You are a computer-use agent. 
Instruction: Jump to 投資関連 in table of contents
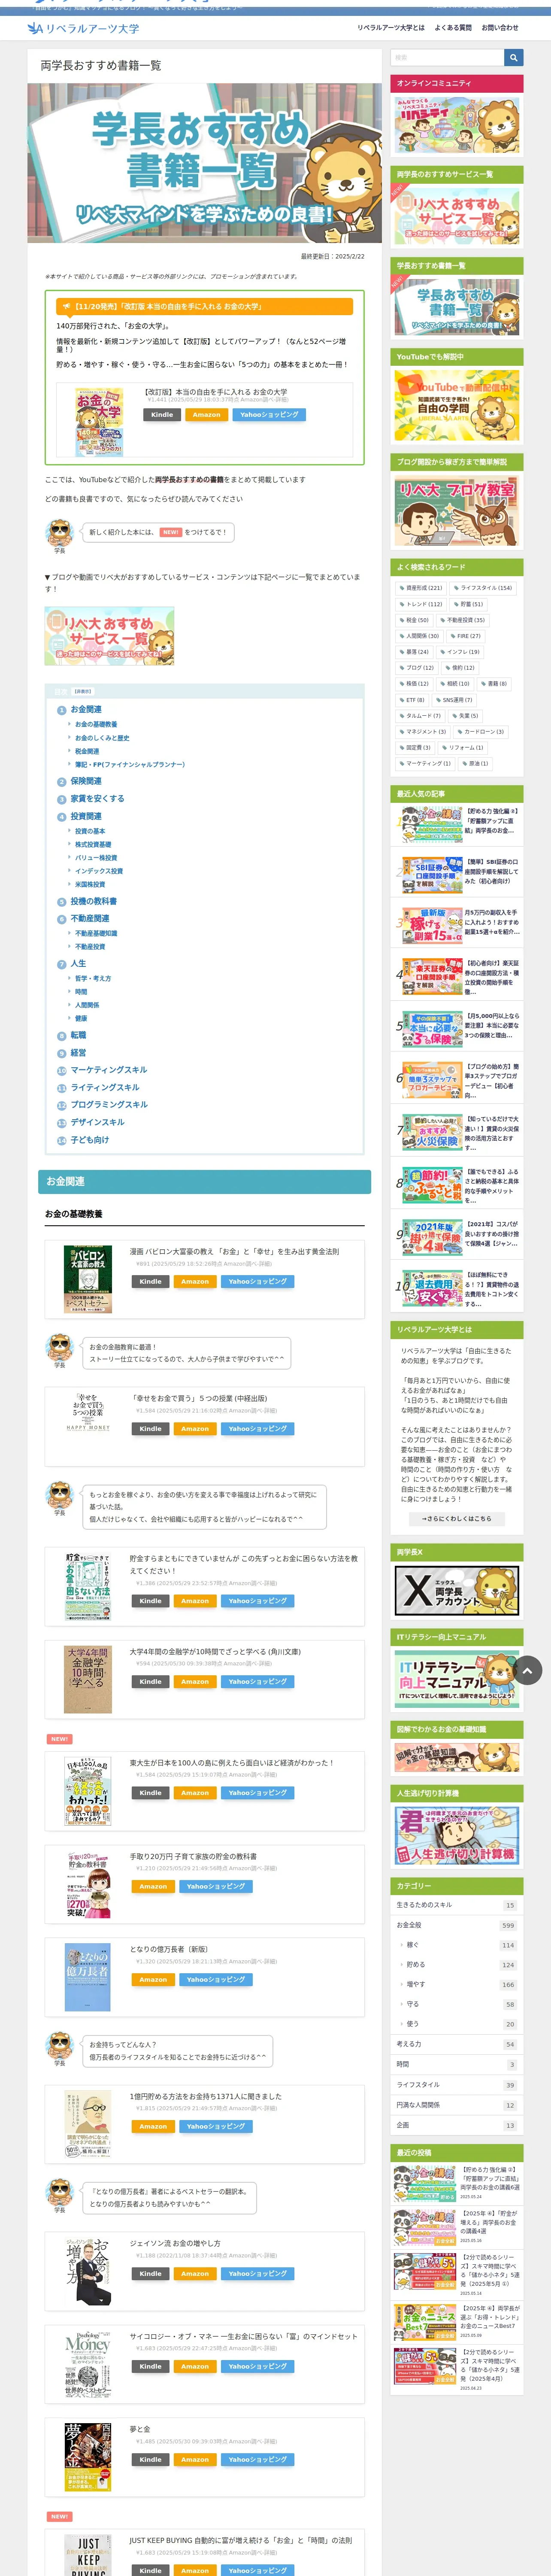[86, 816]
